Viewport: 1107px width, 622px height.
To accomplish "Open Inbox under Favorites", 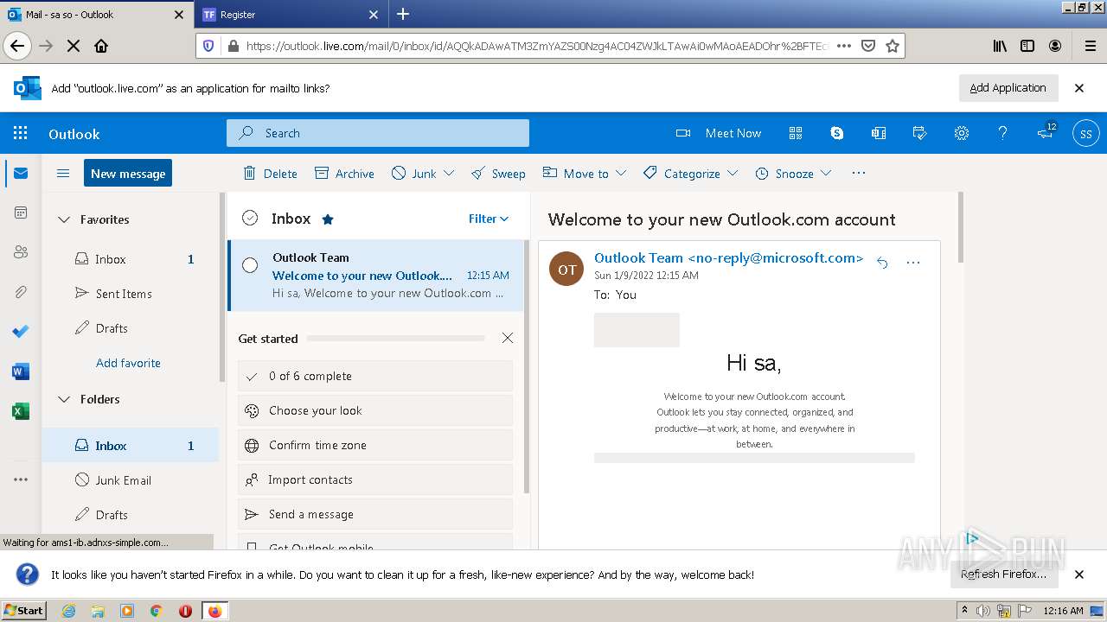I will point(131,259).
